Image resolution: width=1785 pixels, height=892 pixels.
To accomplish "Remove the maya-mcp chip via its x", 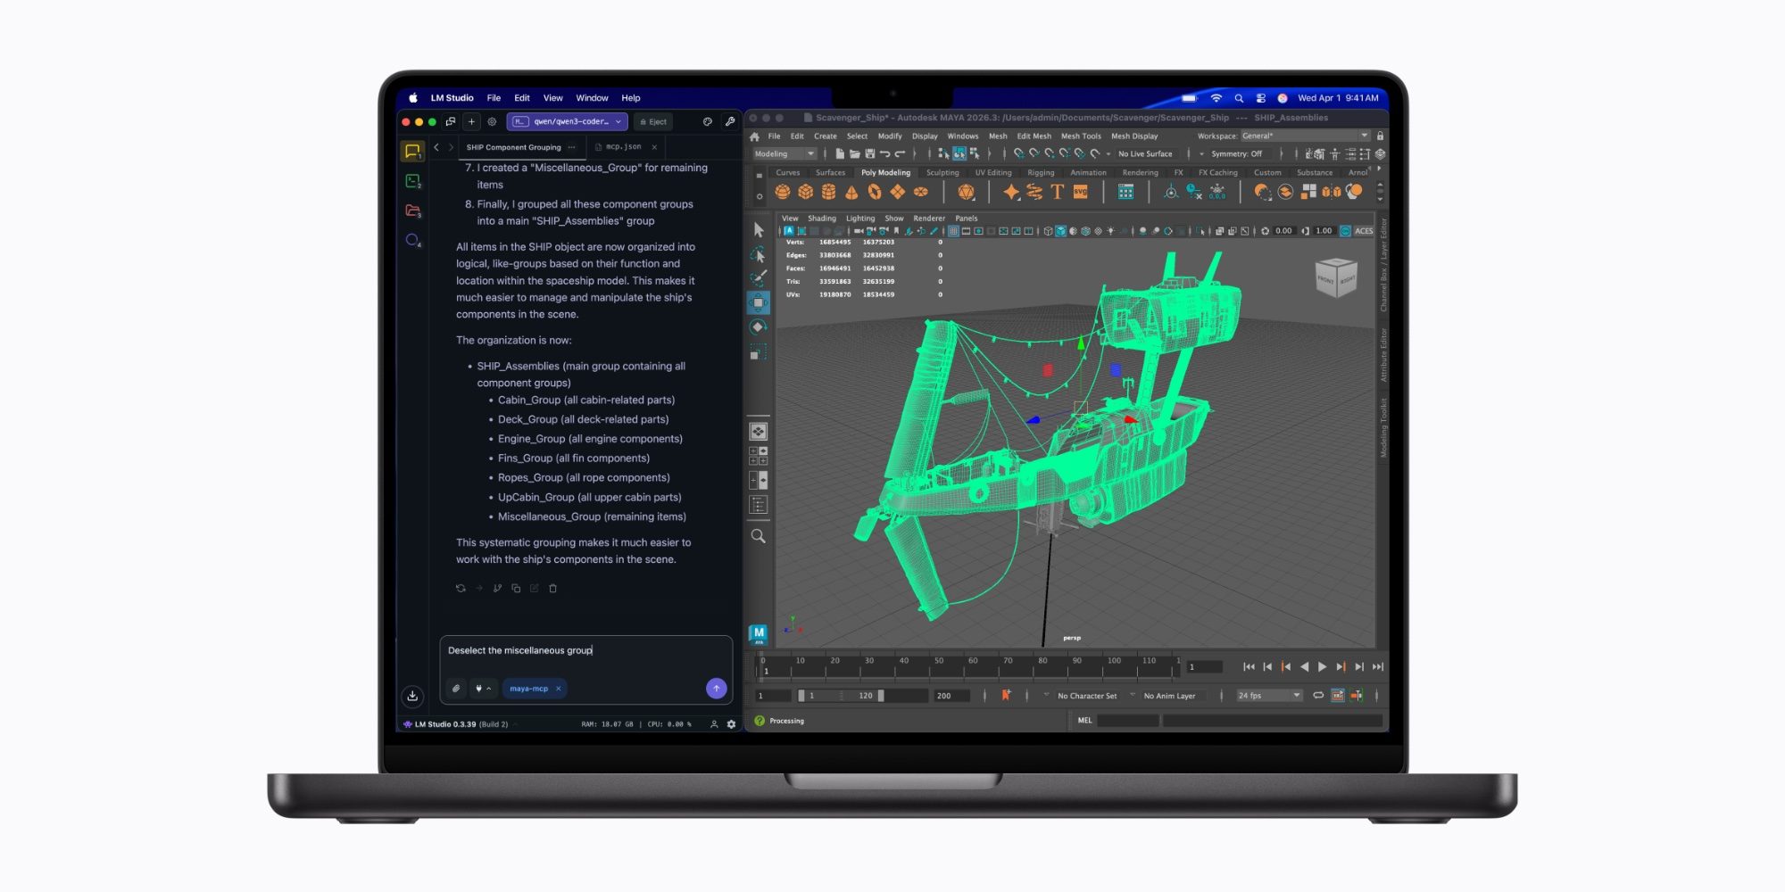I will pos(559,689).
